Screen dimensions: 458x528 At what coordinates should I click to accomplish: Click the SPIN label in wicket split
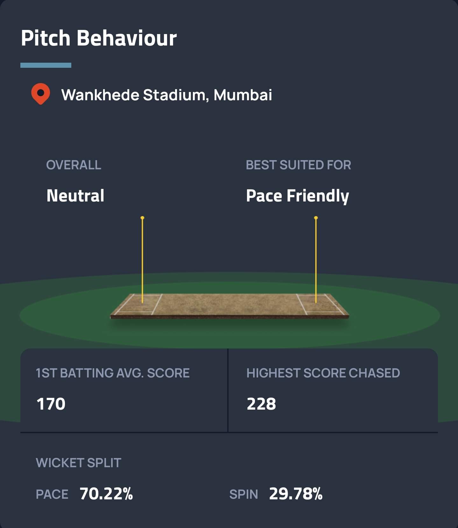point(243,494)
